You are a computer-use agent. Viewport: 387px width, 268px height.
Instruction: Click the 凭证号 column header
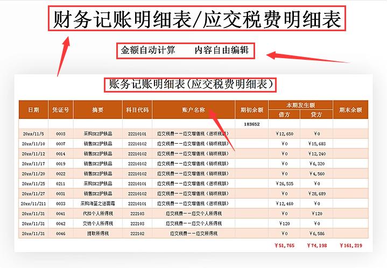[60, 110]
